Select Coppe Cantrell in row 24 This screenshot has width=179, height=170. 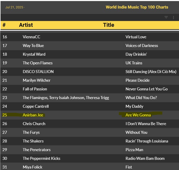click(x=35, y=106)
